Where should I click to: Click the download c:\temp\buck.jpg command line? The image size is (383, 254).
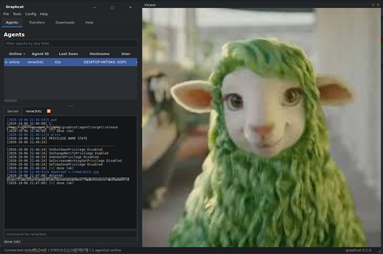point(53,172)
